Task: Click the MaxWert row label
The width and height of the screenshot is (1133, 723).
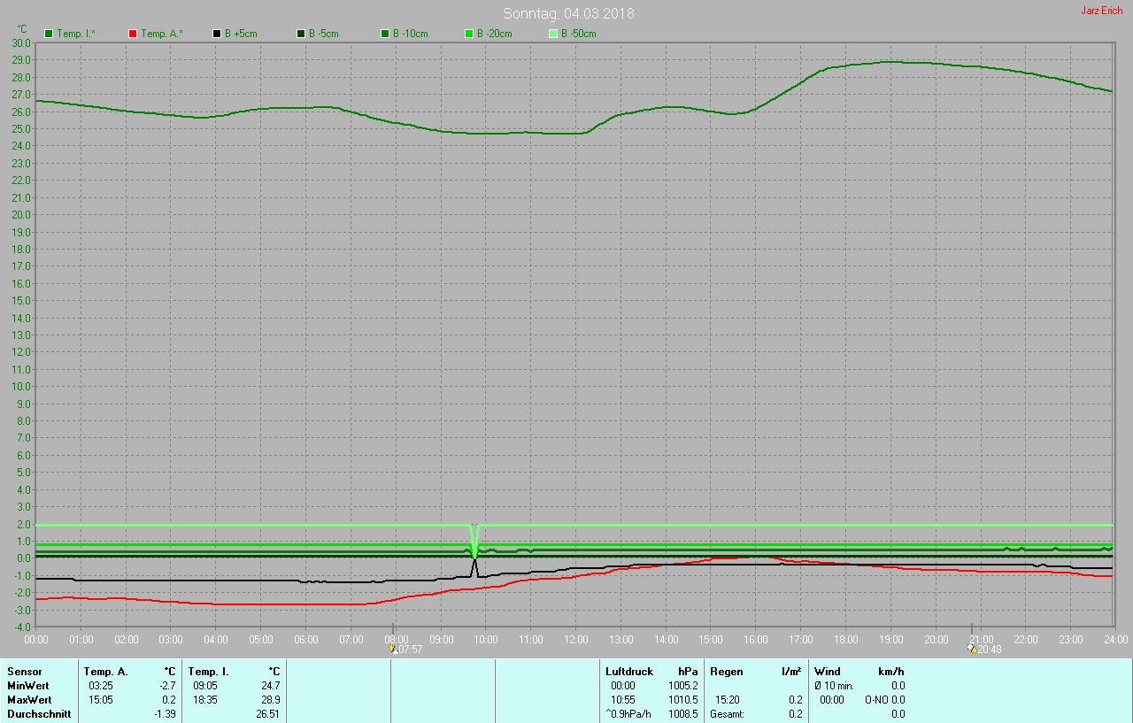Action: [29, 700]
